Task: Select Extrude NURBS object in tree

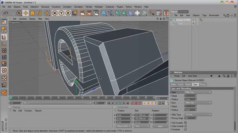Action: point(183,20)
